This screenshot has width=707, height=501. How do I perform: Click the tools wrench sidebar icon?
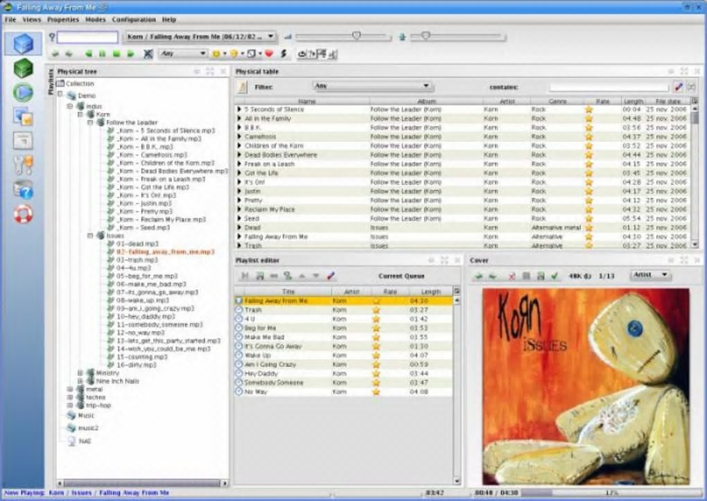point(24,165)
